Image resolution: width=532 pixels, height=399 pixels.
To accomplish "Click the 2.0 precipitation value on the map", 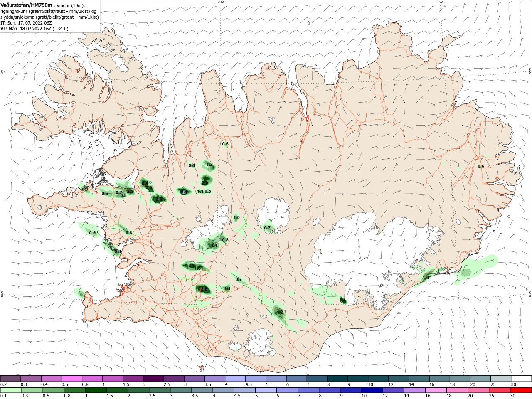I will 205,183.
